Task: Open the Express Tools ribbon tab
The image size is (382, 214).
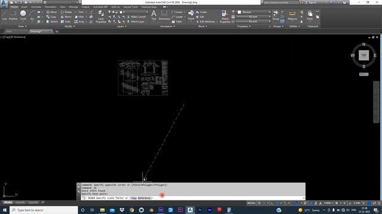Action: point(130,7)
